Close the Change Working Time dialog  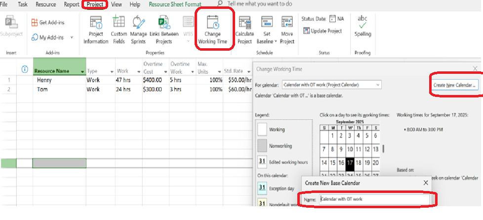[475, 69]
